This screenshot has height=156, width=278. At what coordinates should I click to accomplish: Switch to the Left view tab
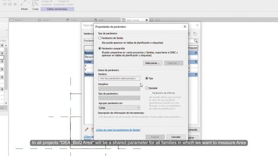(x=99, y=20)
